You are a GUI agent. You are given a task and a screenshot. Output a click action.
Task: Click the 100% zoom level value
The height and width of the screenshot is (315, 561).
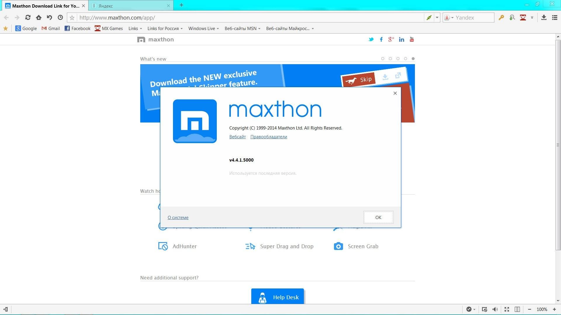click(542, 309)
